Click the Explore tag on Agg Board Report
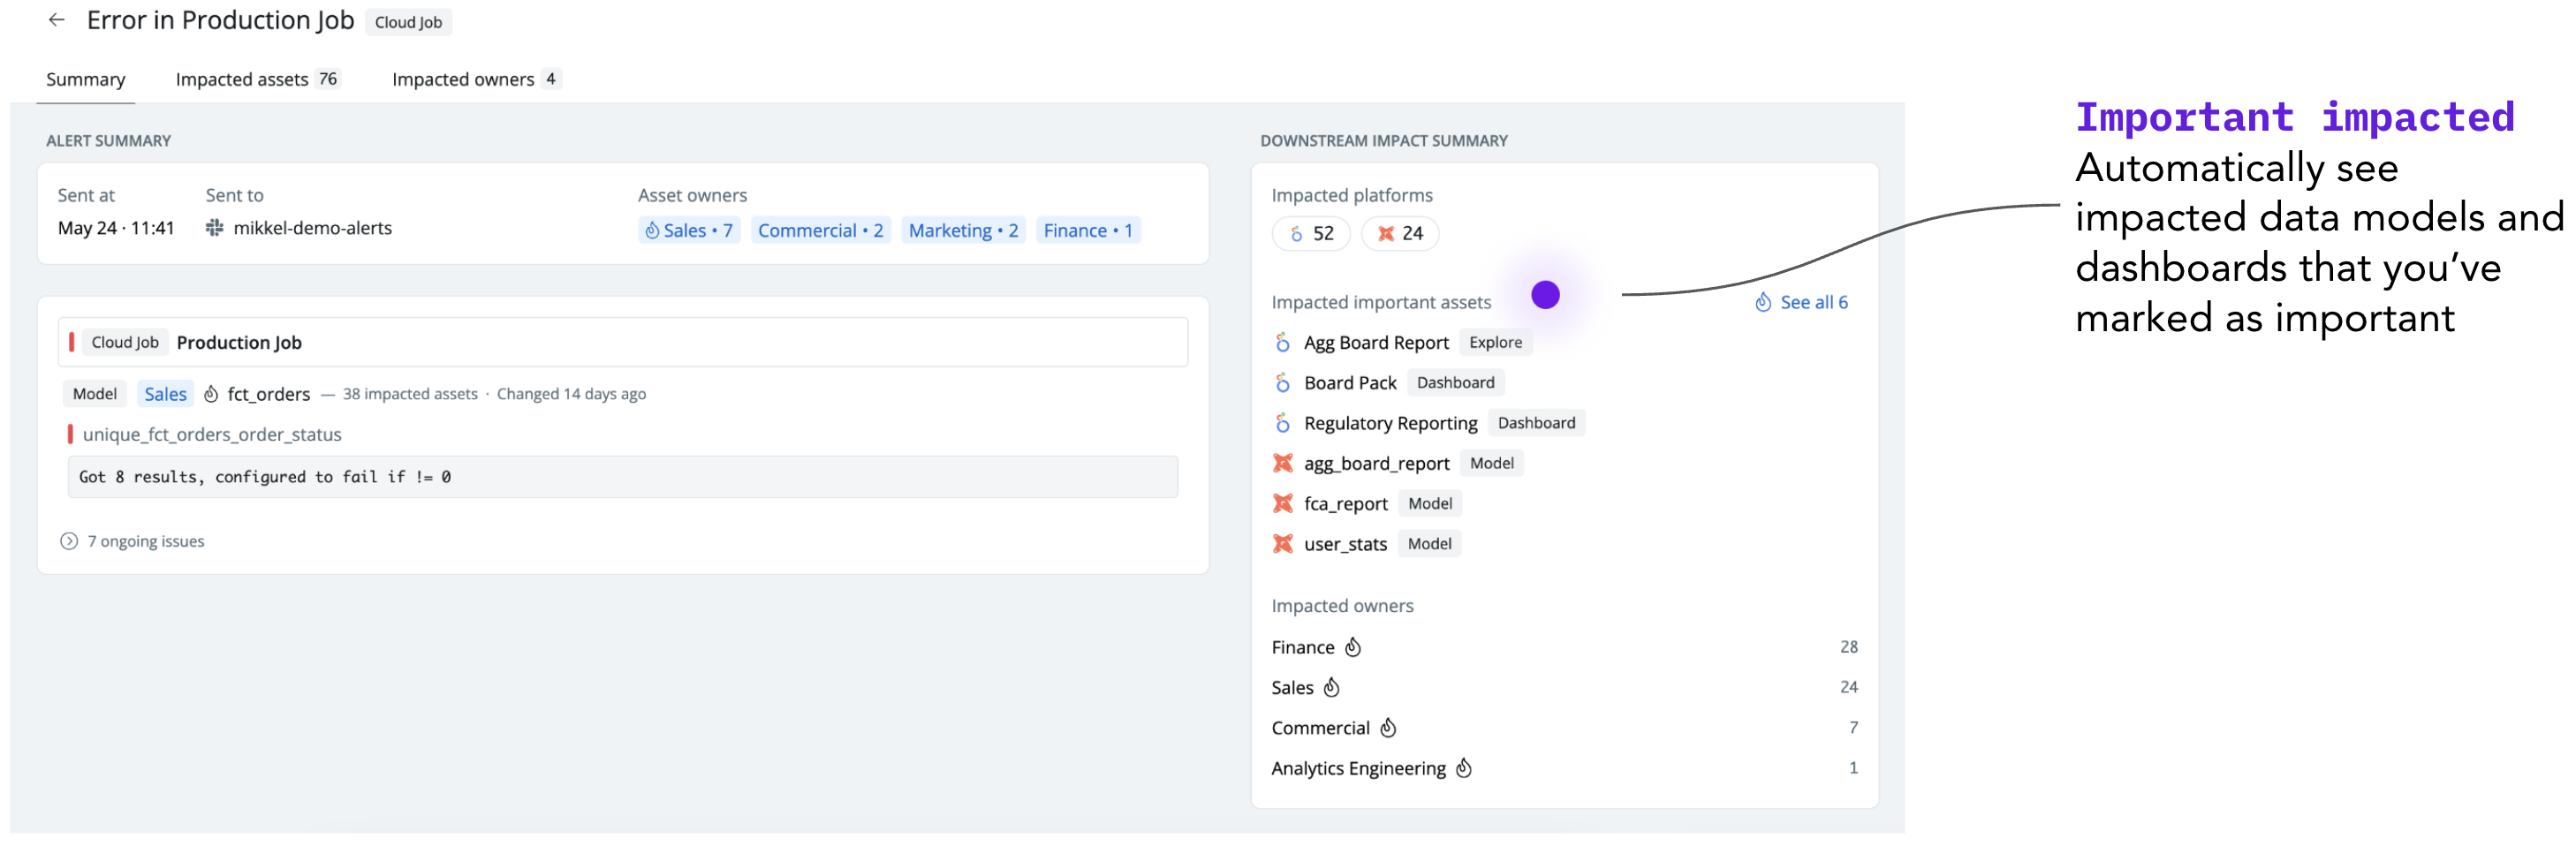The height and width of the screenshot is (846, 2576). (x=1495, y=342)
